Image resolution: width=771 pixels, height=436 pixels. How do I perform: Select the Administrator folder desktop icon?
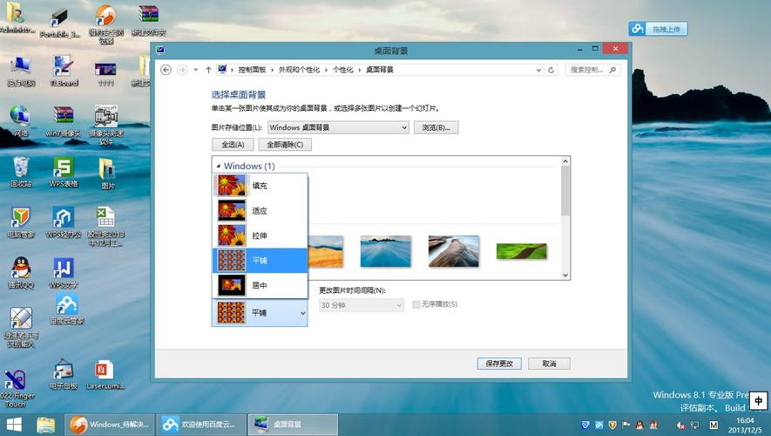tap(16, 17)
